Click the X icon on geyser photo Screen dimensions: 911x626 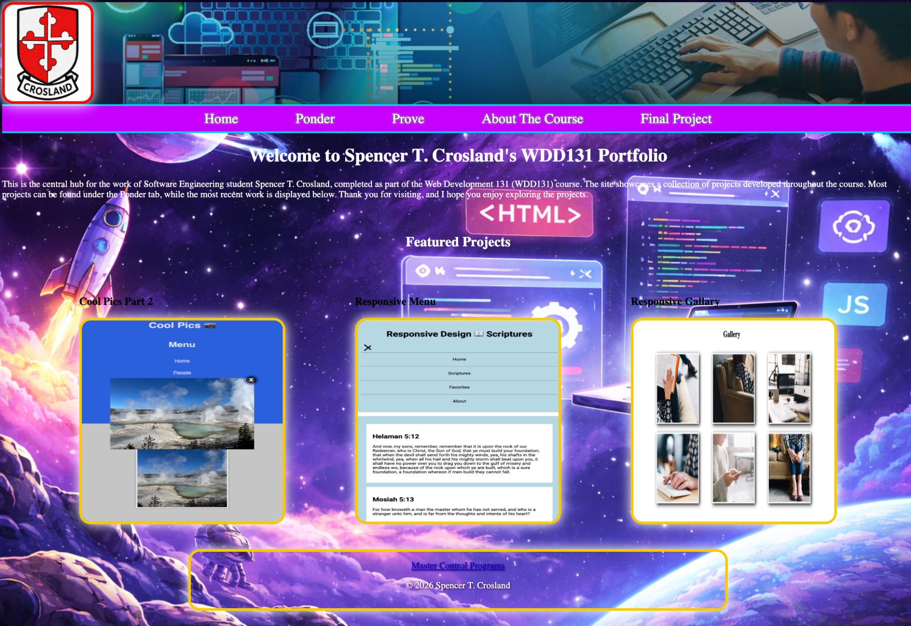click(x=251, y=380)
